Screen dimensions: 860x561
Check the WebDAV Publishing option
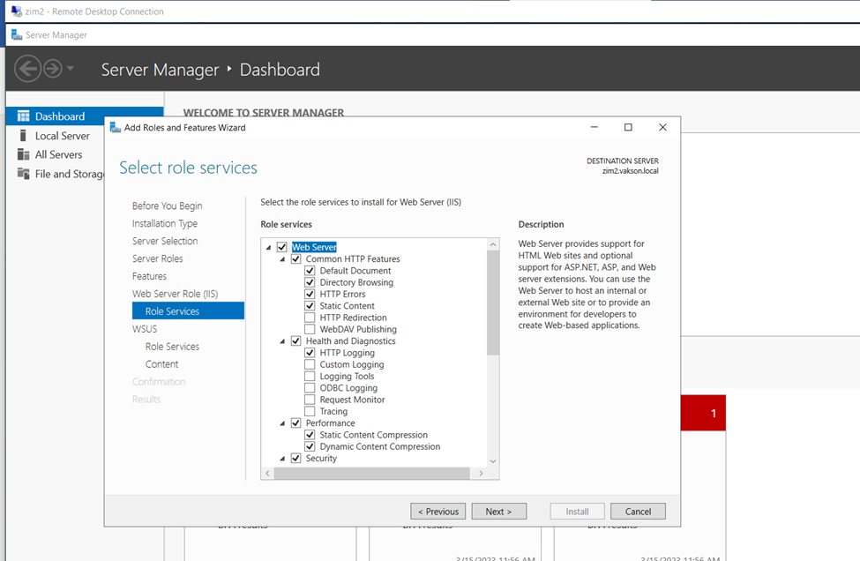[x=310, y=329]
